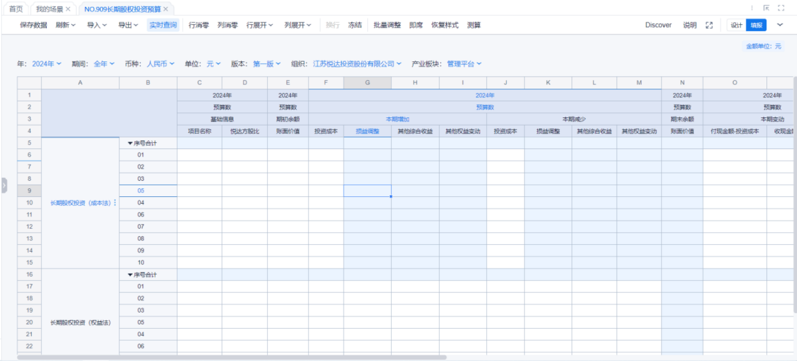
Task: Collapse the first 序号合计 row group
Action: tap(130, 143)
